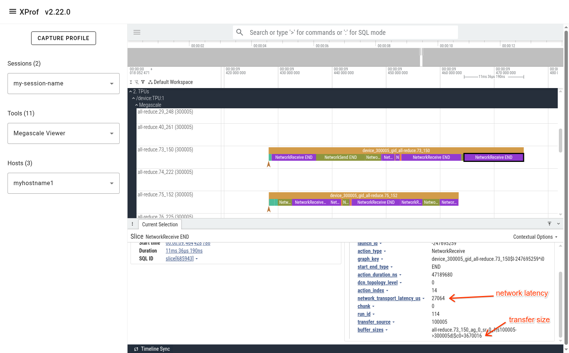
Task: Open the Hosts myhostname1 dropdown
Action: pos(63,183)
